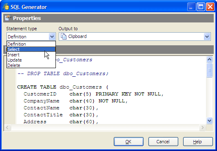This screenshot has width=217, height=151.
Task: Click the horizontal scrollbar right arrow
Action: [x=202, y=127]
